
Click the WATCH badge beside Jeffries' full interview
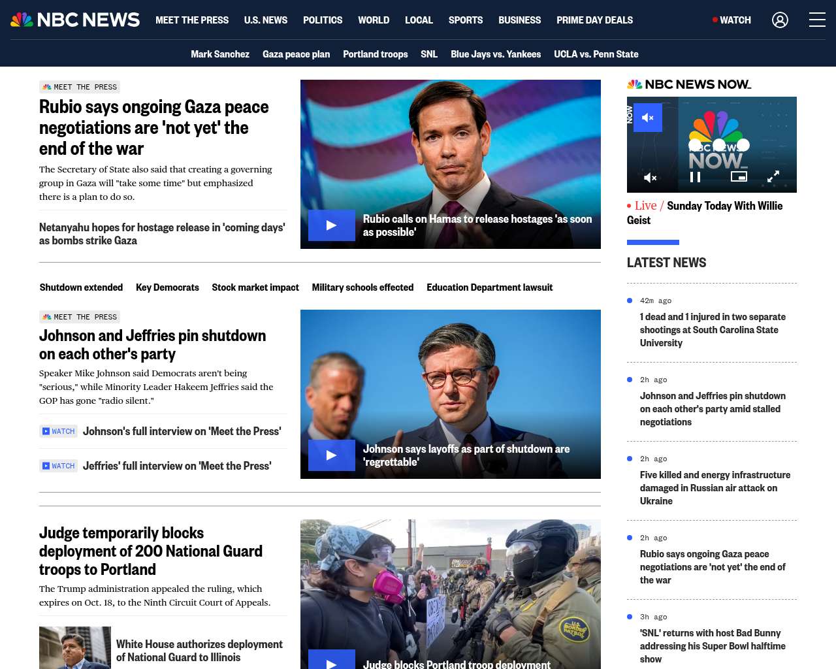click(x=59, y=466)
